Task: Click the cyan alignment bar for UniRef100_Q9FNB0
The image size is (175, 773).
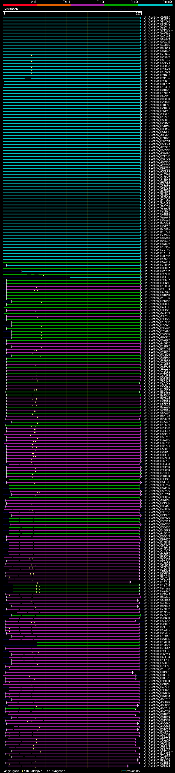Action: point(72,18)
